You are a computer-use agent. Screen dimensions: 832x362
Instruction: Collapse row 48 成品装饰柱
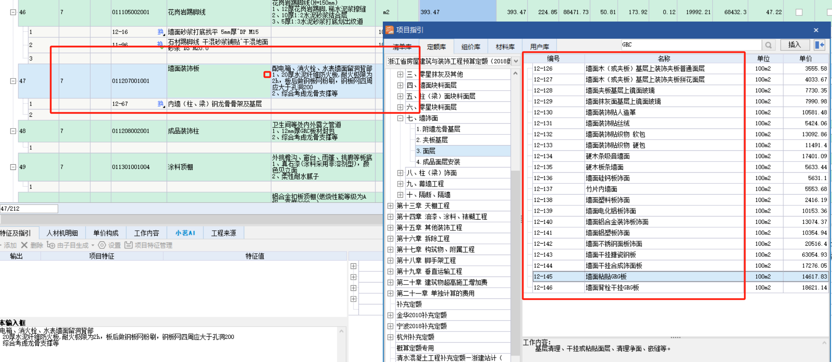coord(13,131)
